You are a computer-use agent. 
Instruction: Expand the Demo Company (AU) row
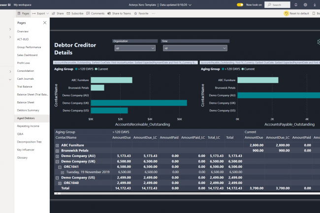[x=57, y=156]
